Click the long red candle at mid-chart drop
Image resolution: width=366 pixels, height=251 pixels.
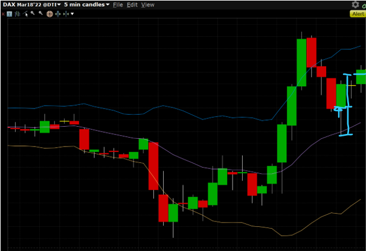pyautogui.click(x=153, y=166)
